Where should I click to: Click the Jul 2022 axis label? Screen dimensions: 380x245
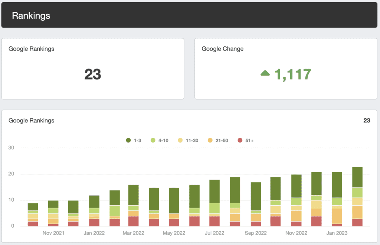(214, 233)
